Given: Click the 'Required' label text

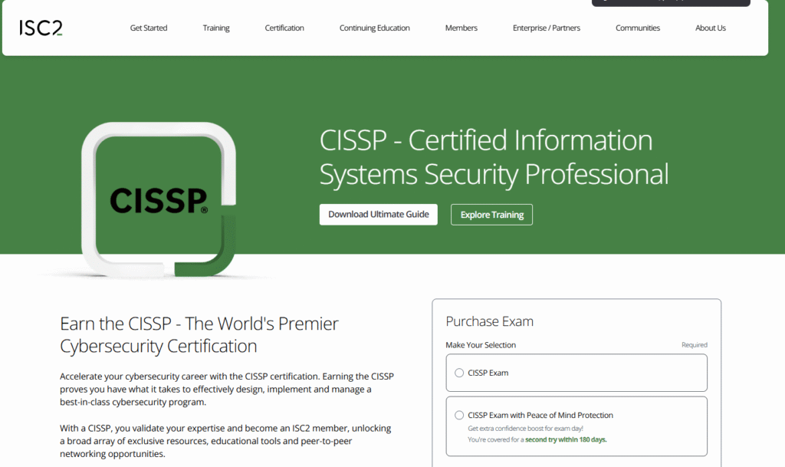Looking at the screenshot, I should pyautogui.click(x=695, y=345).
